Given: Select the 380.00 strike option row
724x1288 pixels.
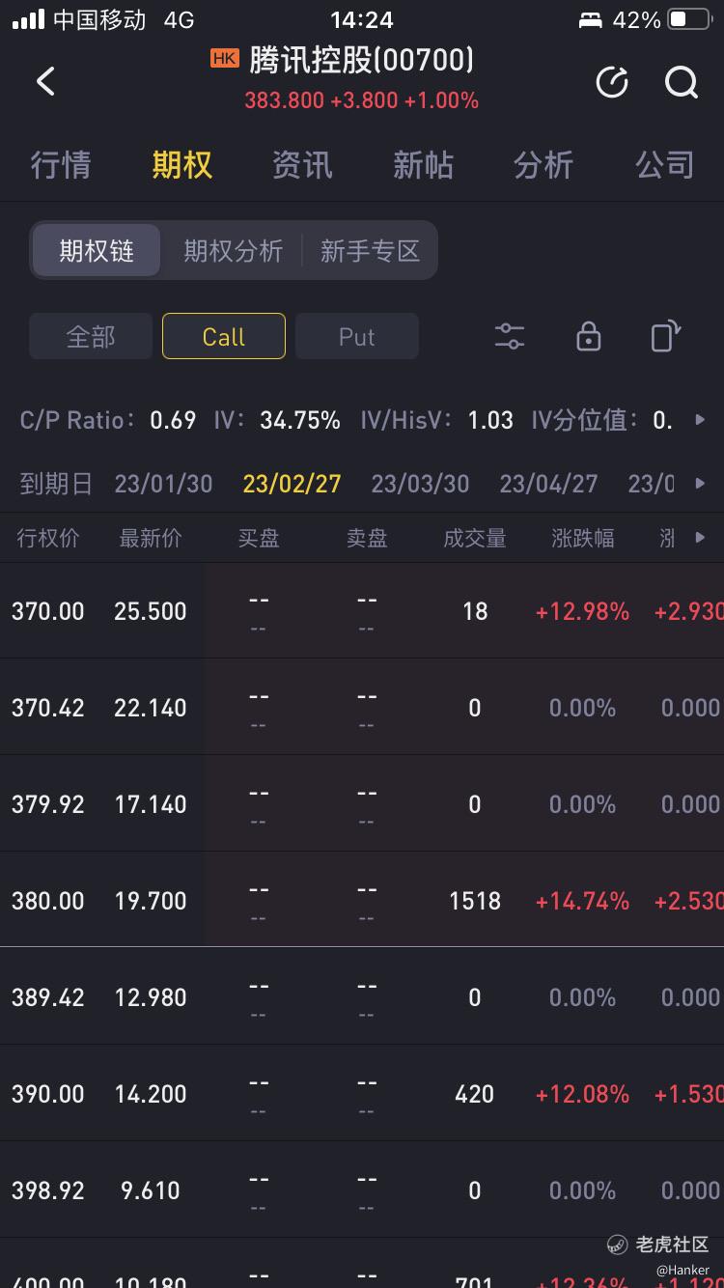Looking at the screenshot, I should coord(362,900).
